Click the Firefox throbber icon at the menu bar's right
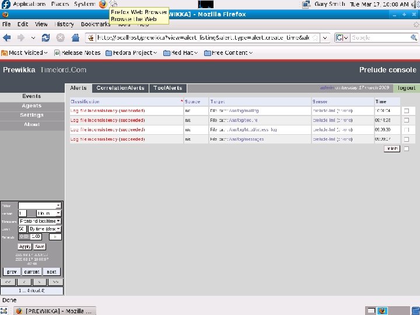The height and width of the screenshot is (315, 420). pos(416,24)
